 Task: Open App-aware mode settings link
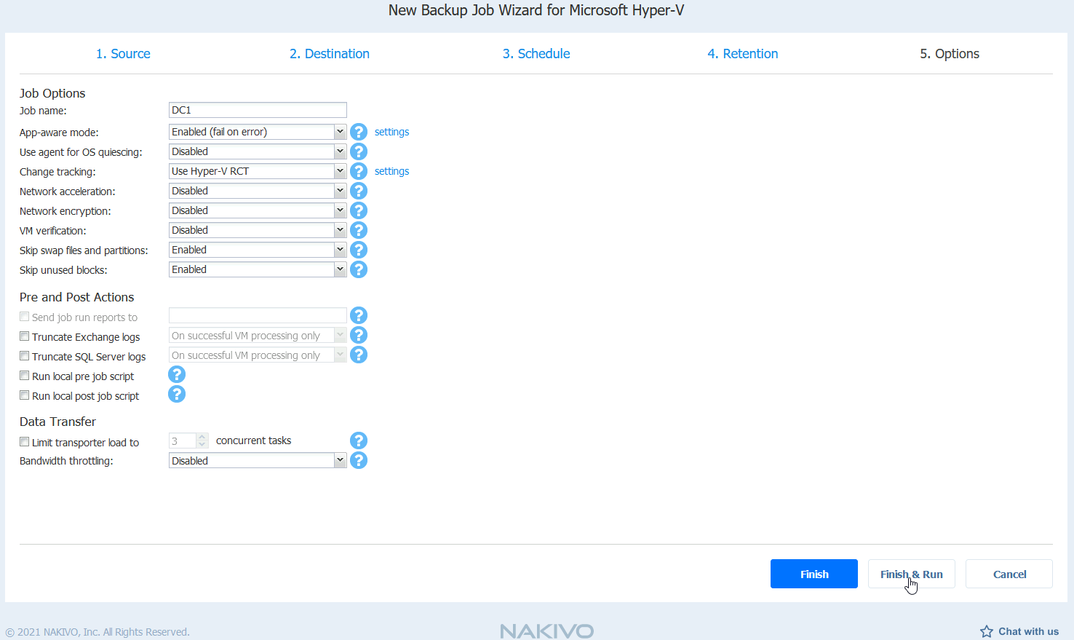pos(391,132)
